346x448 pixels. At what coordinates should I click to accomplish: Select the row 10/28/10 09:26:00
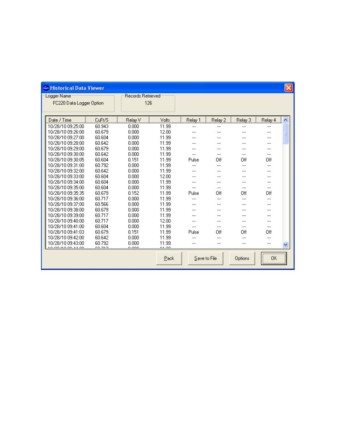(164, 132)
